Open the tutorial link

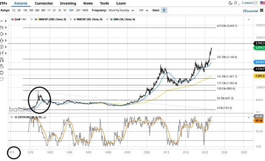(252, 11)
